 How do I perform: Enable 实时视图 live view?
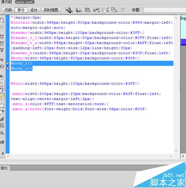(51, 10)
